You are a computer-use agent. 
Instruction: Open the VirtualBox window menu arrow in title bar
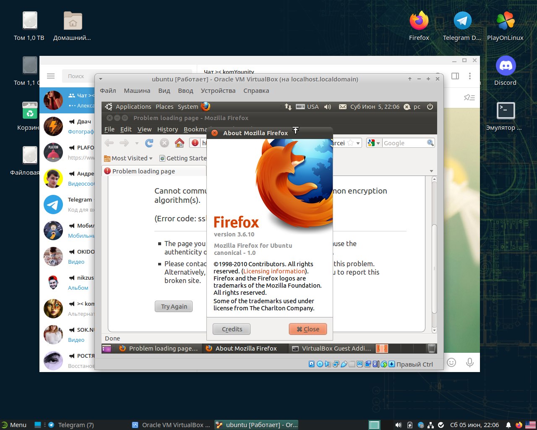[x=101, y=79]
